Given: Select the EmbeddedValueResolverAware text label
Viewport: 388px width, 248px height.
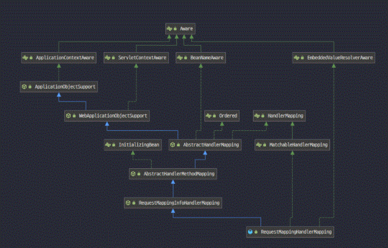Looking at the screenshot, I should coord(340,58).
